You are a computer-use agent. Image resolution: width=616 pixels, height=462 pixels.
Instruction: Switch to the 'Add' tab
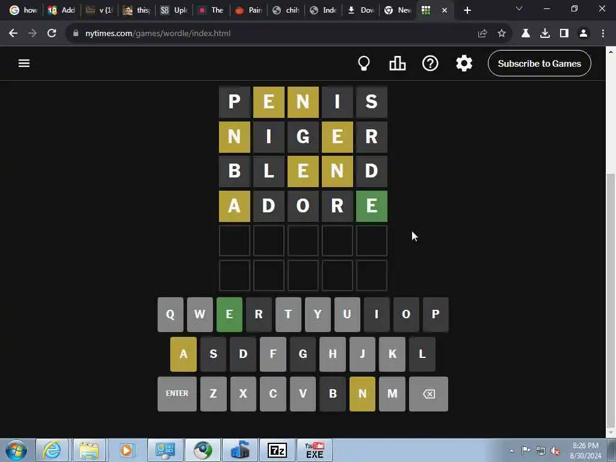click(x=61, y=10)
